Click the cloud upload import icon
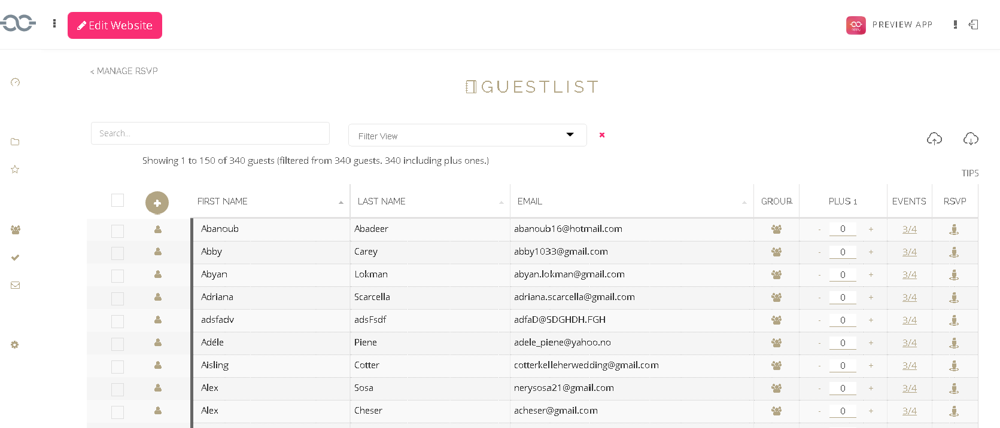The width and height of the screenshot is (1000, 428). pyautogui.click(x=934, y=139)
